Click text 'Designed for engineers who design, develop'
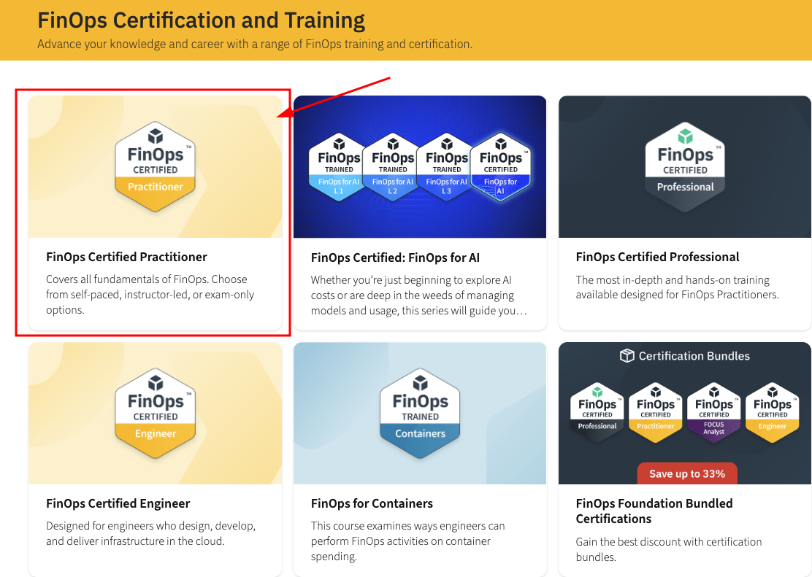Screen dimensions: 812x577 [150, 526]
